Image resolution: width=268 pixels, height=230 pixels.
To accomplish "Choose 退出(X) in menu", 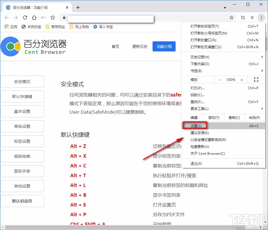I will click(x=223, y=163).
